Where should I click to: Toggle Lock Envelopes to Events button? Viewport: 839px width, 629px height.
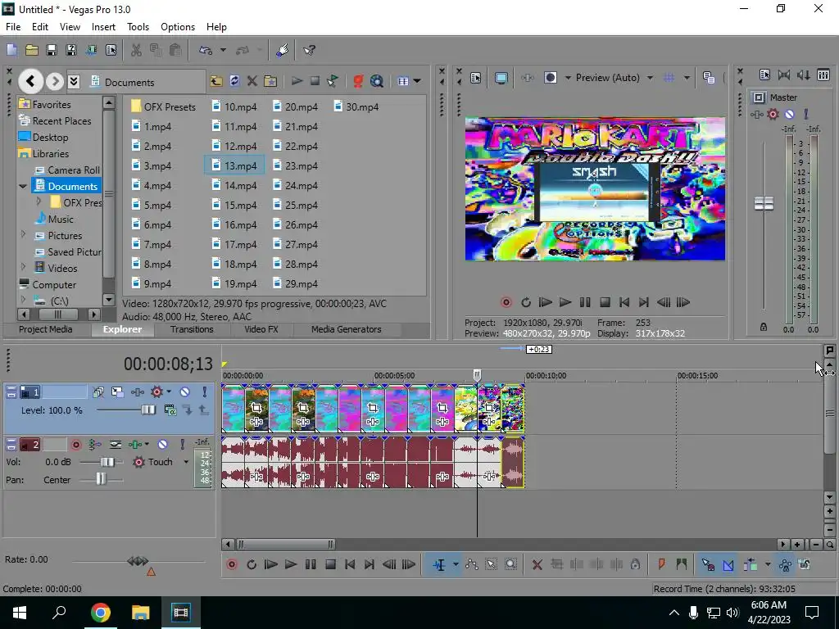[x=785, y=564]
